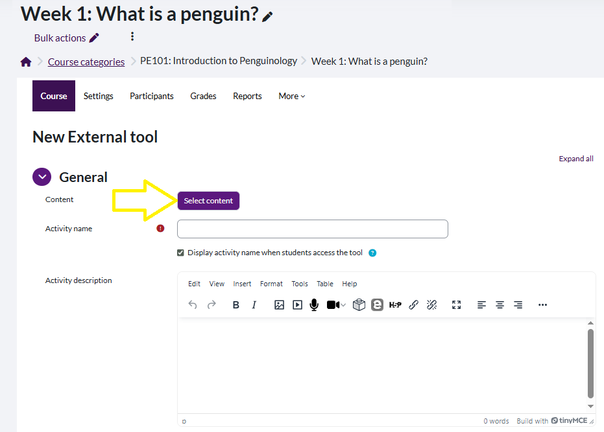The height and width of the screenshot is (432, 604).
Task: Align text right in the editor
Action: point(518,305)
